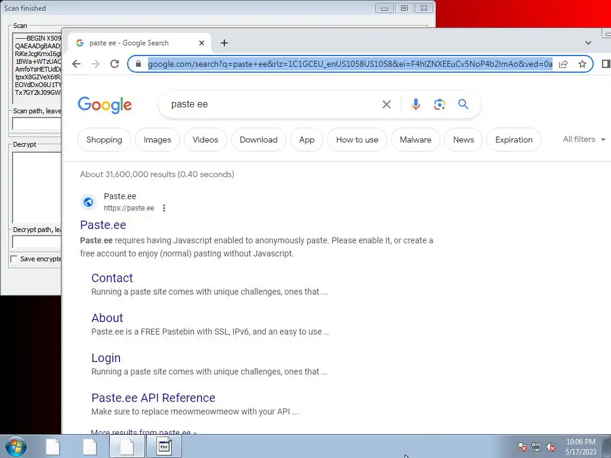
Task: Open first blank file taskbar icon
Action: [x=53, y=446]
